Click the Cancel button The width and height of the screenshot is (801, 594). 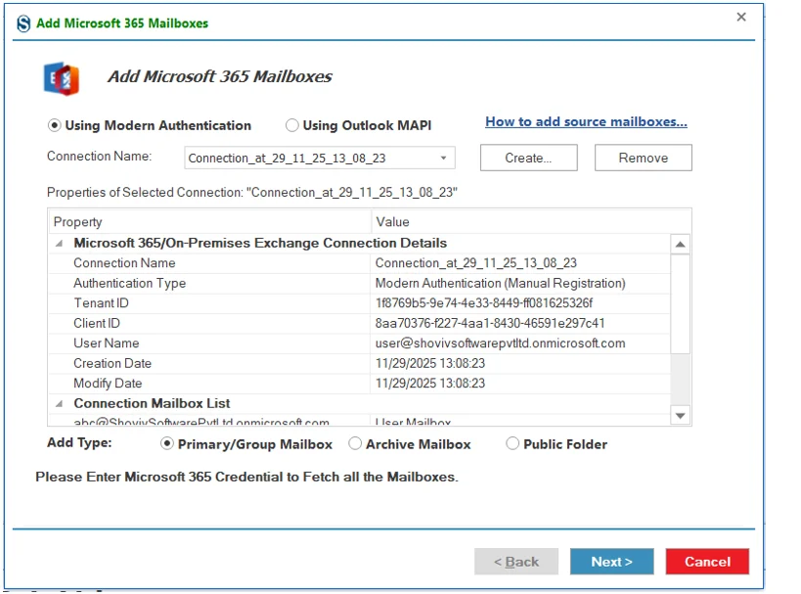[x=707, y=562]
